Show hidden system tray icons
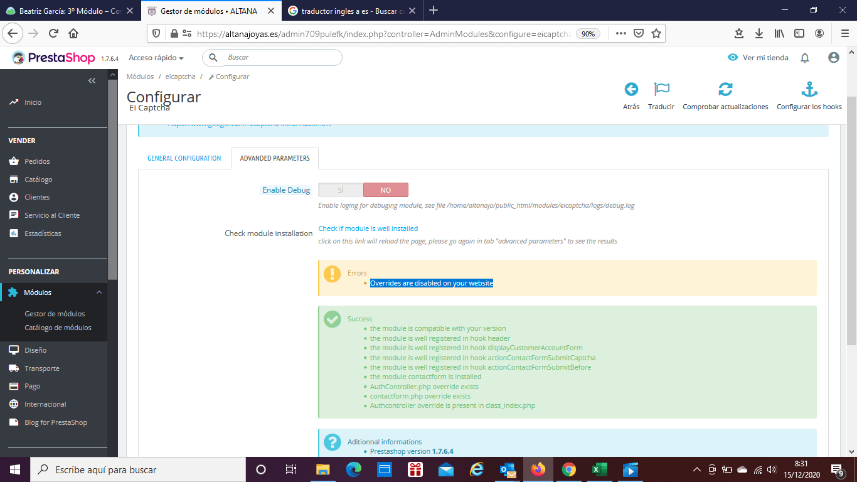This screenshot has width=857, height=482. tap(697, 469)
